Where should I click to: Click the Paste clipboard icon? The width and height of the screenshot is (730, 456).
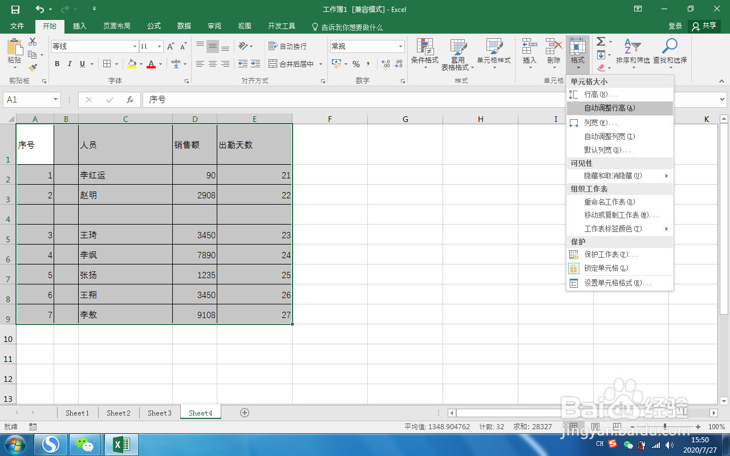[x=14, y=47]
